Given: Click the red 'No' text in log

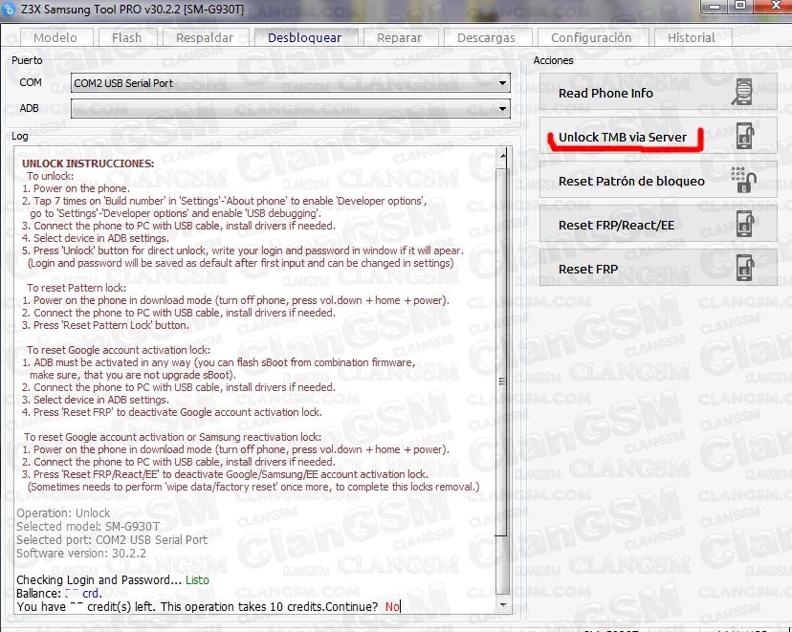Looking at the screenshot, I should click(x=392, y=607).
